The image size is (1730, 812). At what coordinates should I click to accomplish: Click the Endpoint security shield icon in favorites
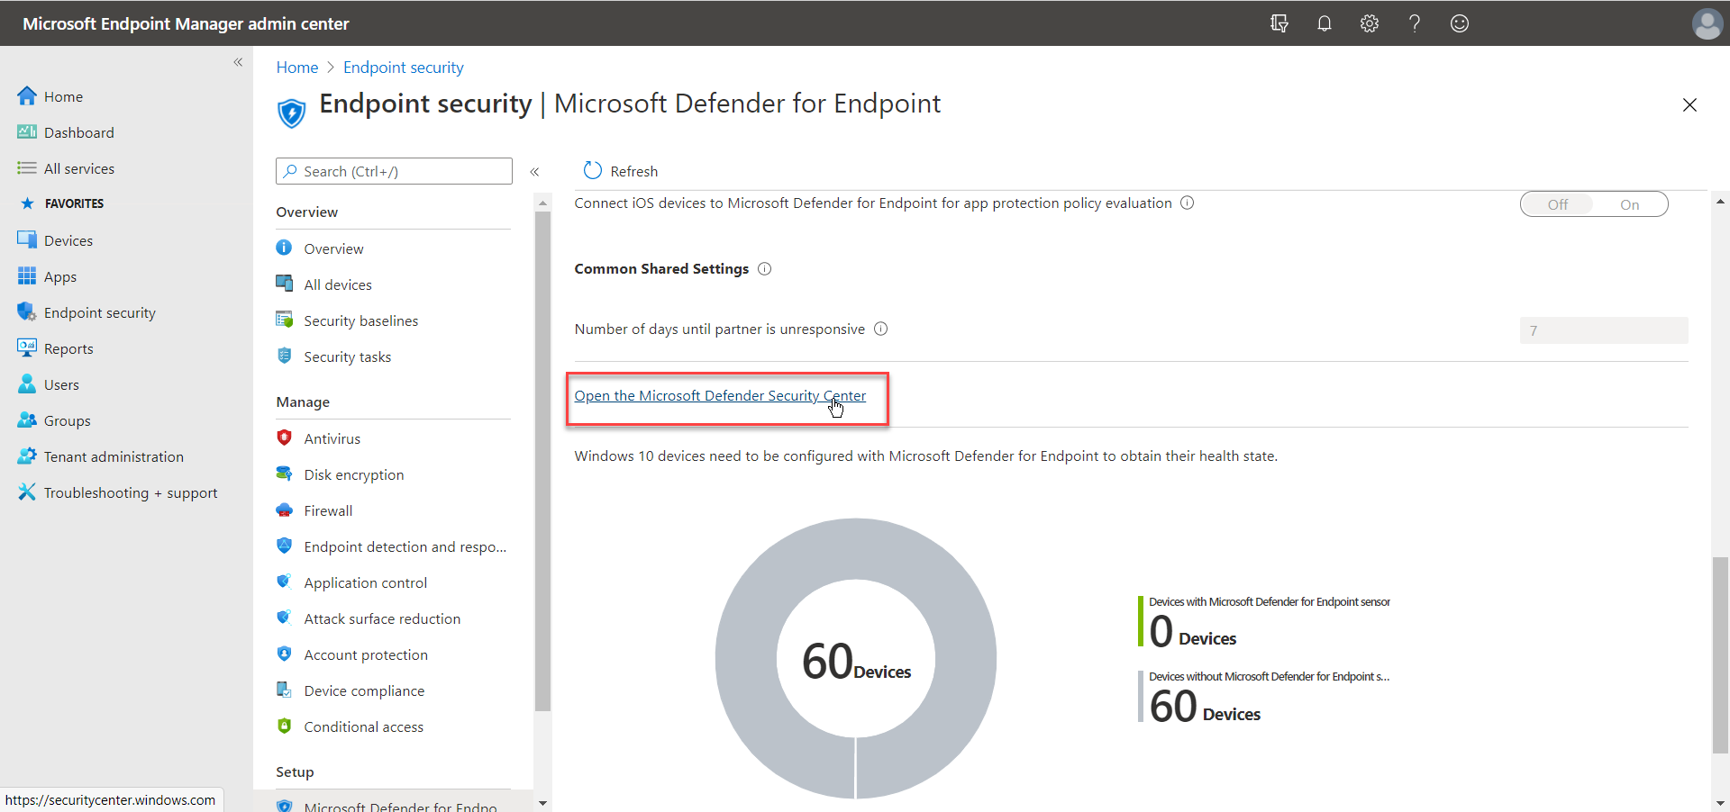pyautogui.click(x=27, y=312)
